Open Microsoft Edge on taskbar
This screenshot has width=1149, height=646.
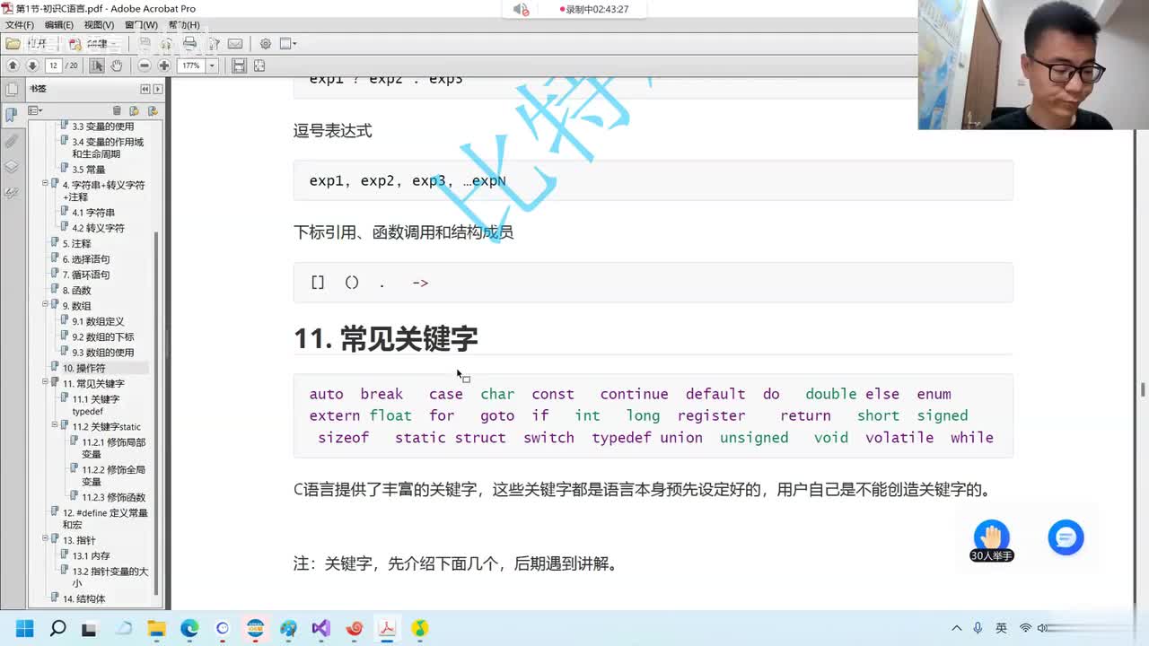click(189, 628)
